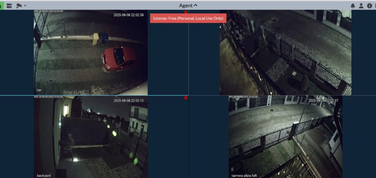The image size is (376, 178).
Task: Click the 'car' camera name label
Action: pos(39,90)
